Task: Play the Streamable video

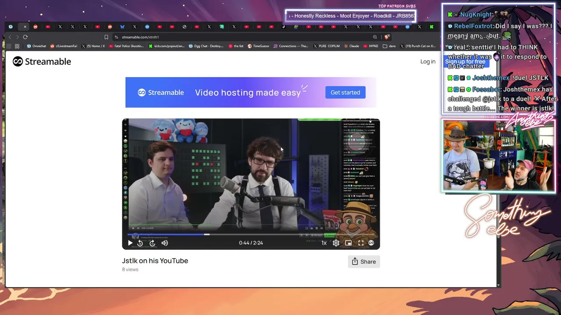Action: click(x=130, y=243)
